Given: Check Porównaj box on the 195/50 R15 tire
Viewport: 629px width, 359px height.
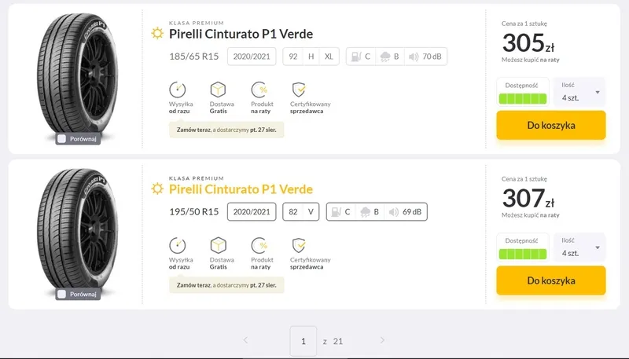Looking at the screenshot, I should pyautogui.click(x=62, y=294).
